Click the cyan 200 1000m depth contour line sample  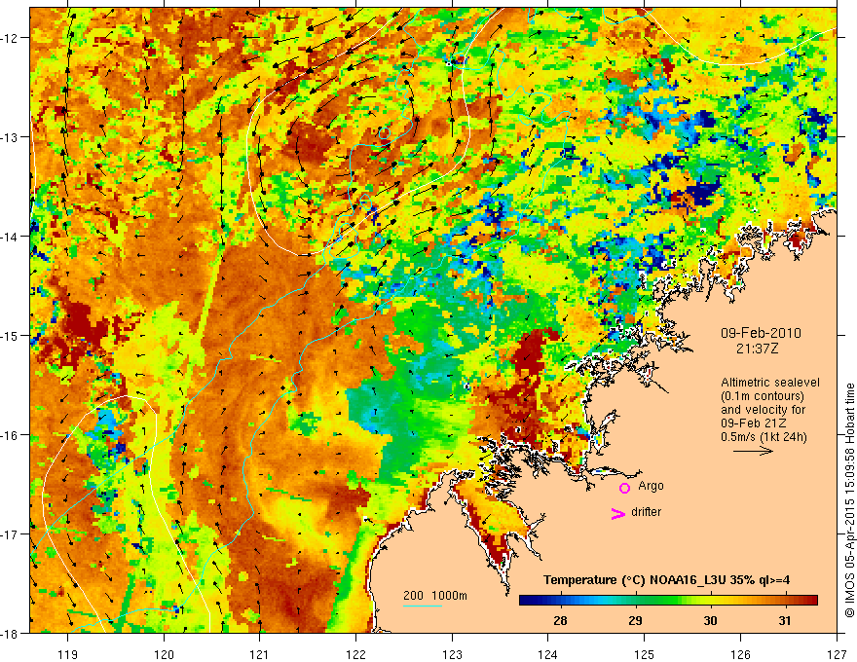(423, 606)
